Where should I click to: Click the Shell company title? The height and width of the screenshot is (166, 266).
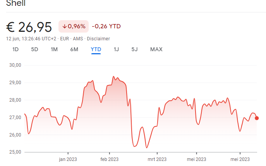(x=17, y=3)
